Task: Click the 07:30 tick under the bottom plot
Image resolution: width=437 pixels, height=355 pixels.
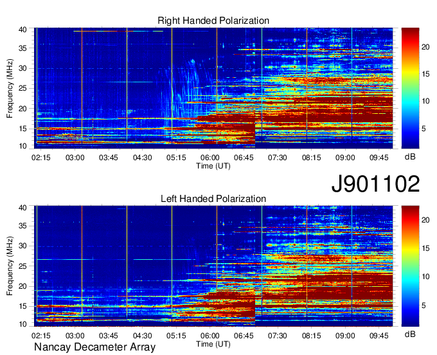Action: [278, 336]
